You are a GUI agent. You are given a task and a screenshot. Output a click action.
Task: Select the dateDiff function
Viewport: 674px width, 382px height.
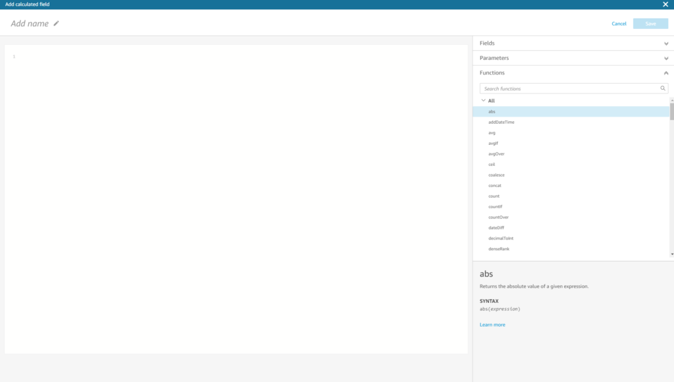click(496, 228)
